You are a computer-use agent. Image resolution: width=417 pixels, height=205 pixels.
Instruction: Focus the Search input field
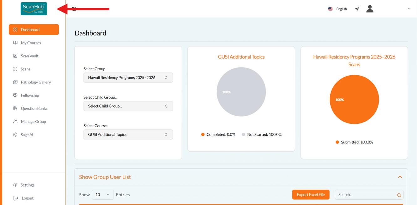click(369, 195)
